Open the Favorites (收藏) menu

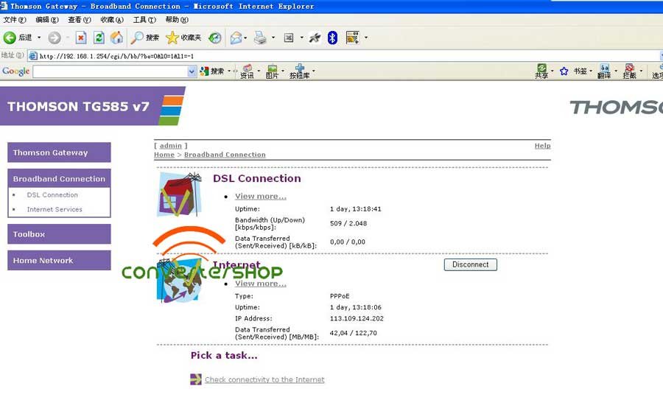(112, 20)
